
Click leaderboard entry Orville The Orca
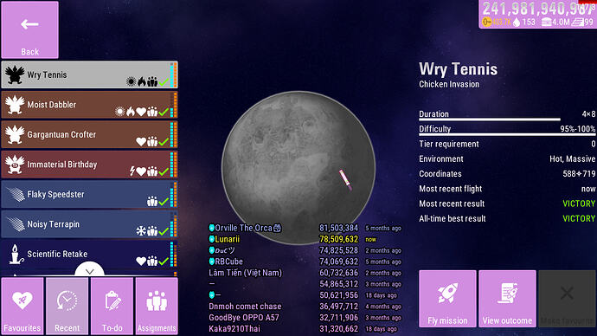click(x=245, y=228)
